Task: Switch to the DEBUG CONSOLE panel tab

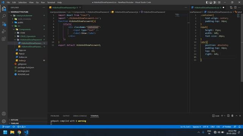Action: click(80, 116)
